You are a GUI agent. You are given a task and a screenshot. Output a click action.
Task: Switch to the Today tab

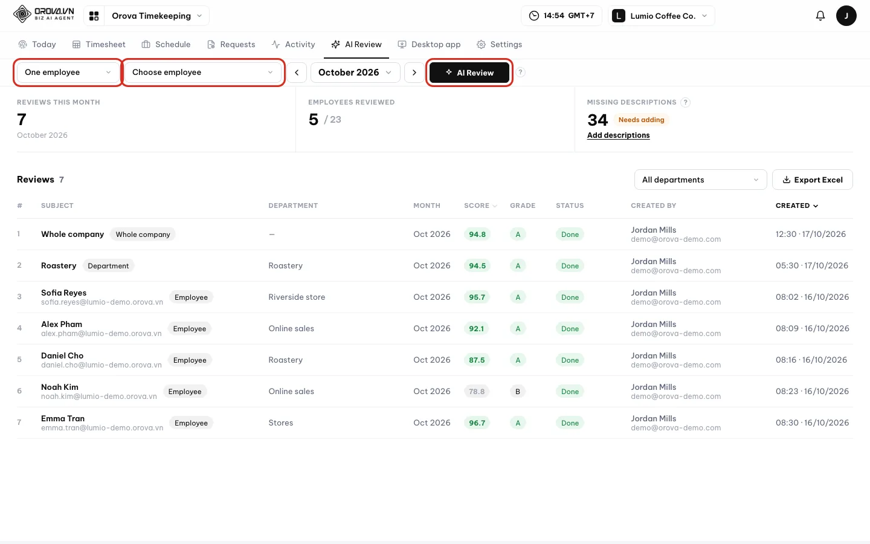[37, 45]
